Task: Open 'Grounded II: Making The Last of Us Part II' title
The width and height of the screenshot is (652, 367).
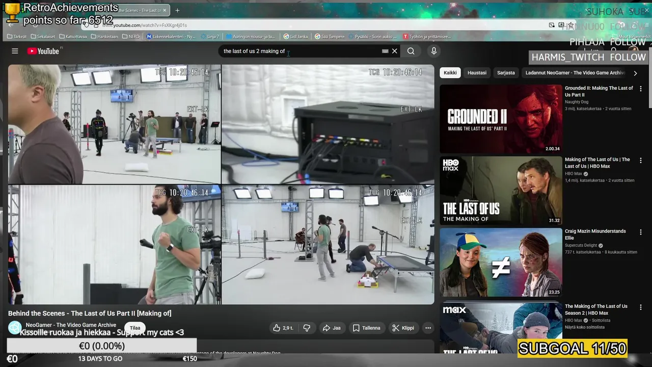Action: pos(599,91)
